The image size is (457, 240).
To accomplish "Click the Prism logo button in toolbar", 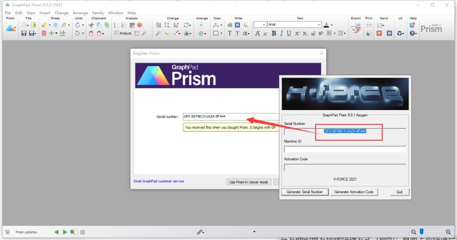I will (x=11, y=29).
